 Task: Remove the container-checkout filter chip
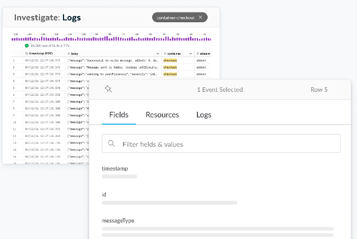[200, 17]
